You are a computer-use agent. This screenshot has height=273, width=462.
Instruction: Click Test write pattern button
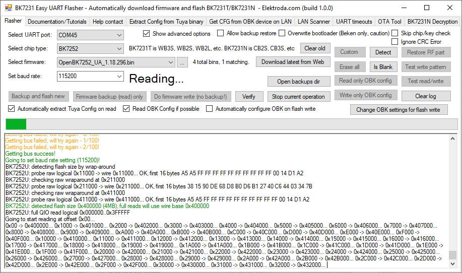point(426,67)
